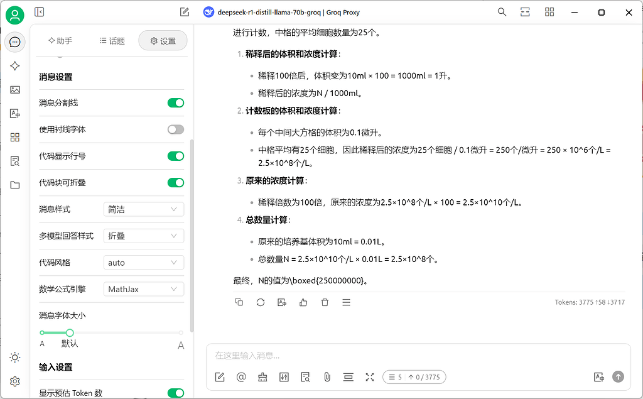Open app settings gear in sidebar bottom
This screenshot has height=399, width=643.
pos(15,381)
